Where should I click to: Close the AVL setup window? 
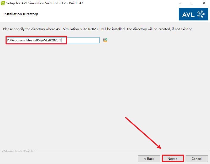[204, 3]
